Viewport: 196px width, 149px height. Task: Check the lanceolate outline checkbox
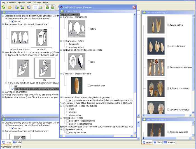point(68,44)
